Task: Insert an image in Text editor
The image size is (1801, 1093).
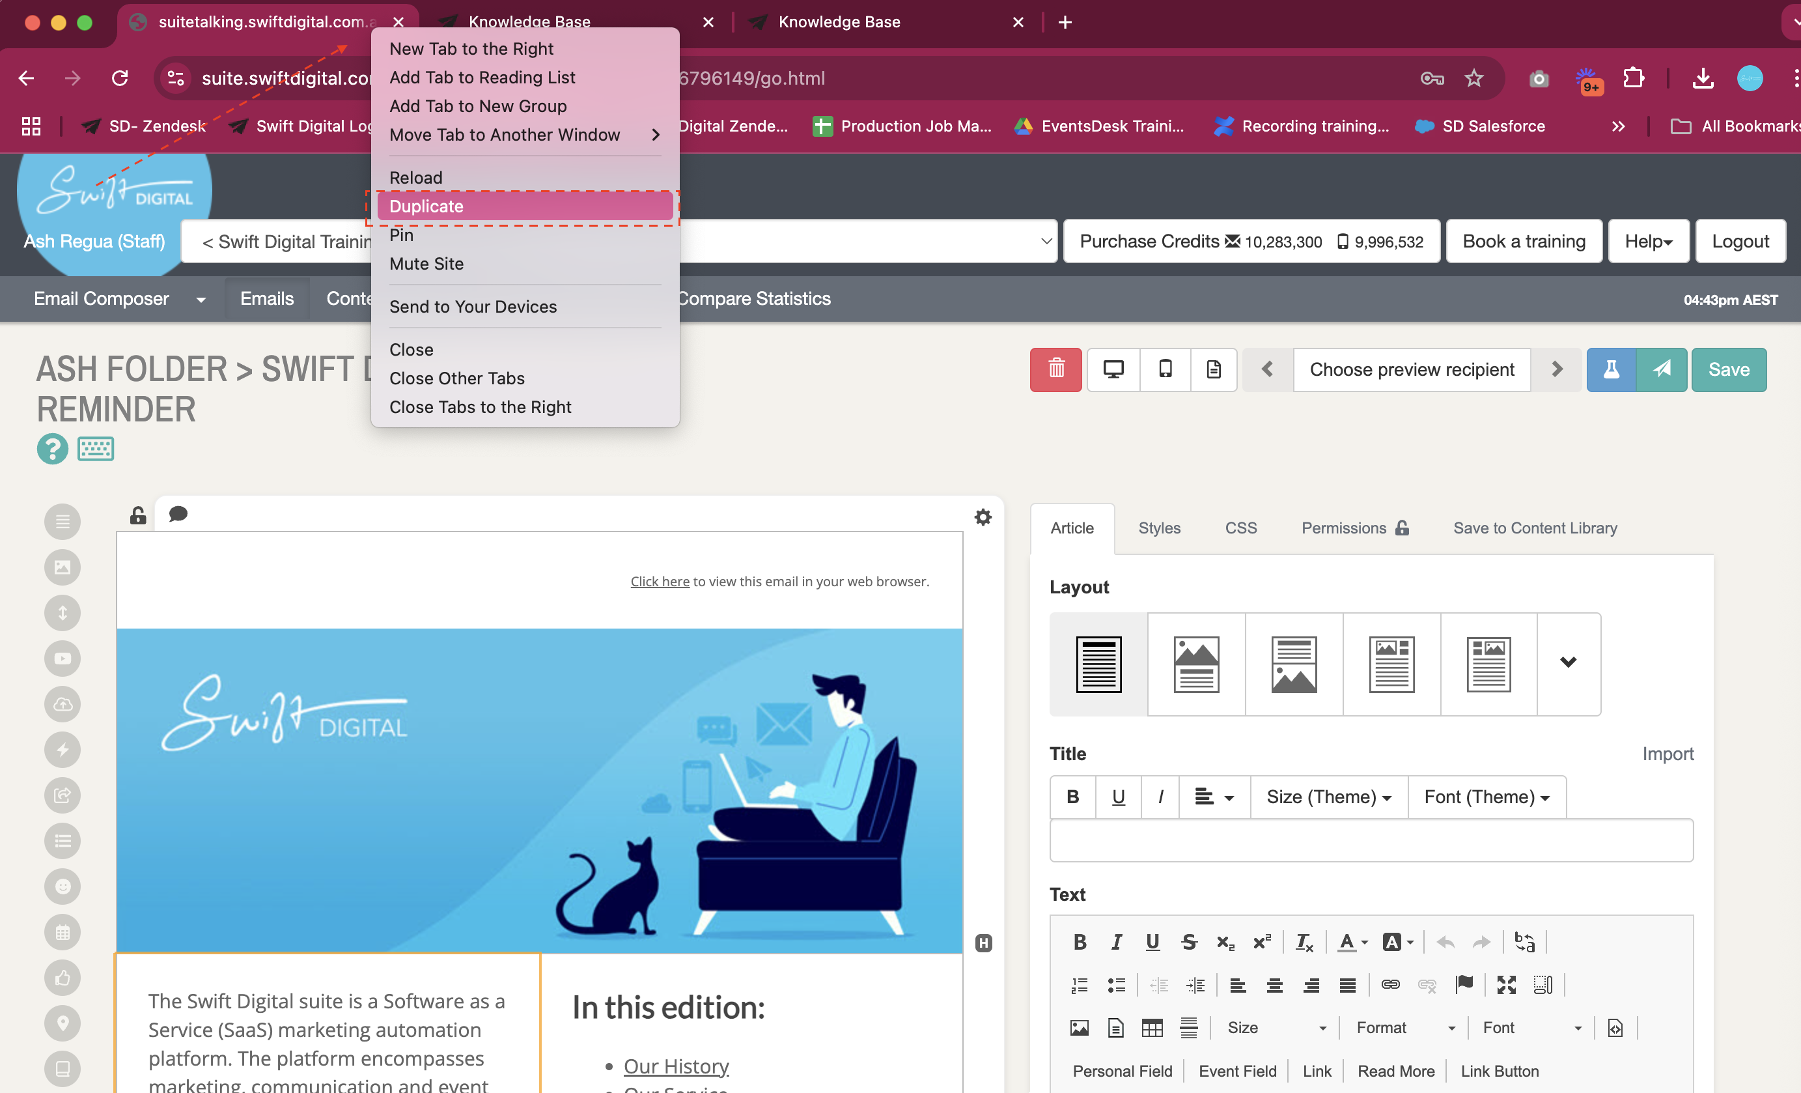Action: click(x=1079, y=1028)
